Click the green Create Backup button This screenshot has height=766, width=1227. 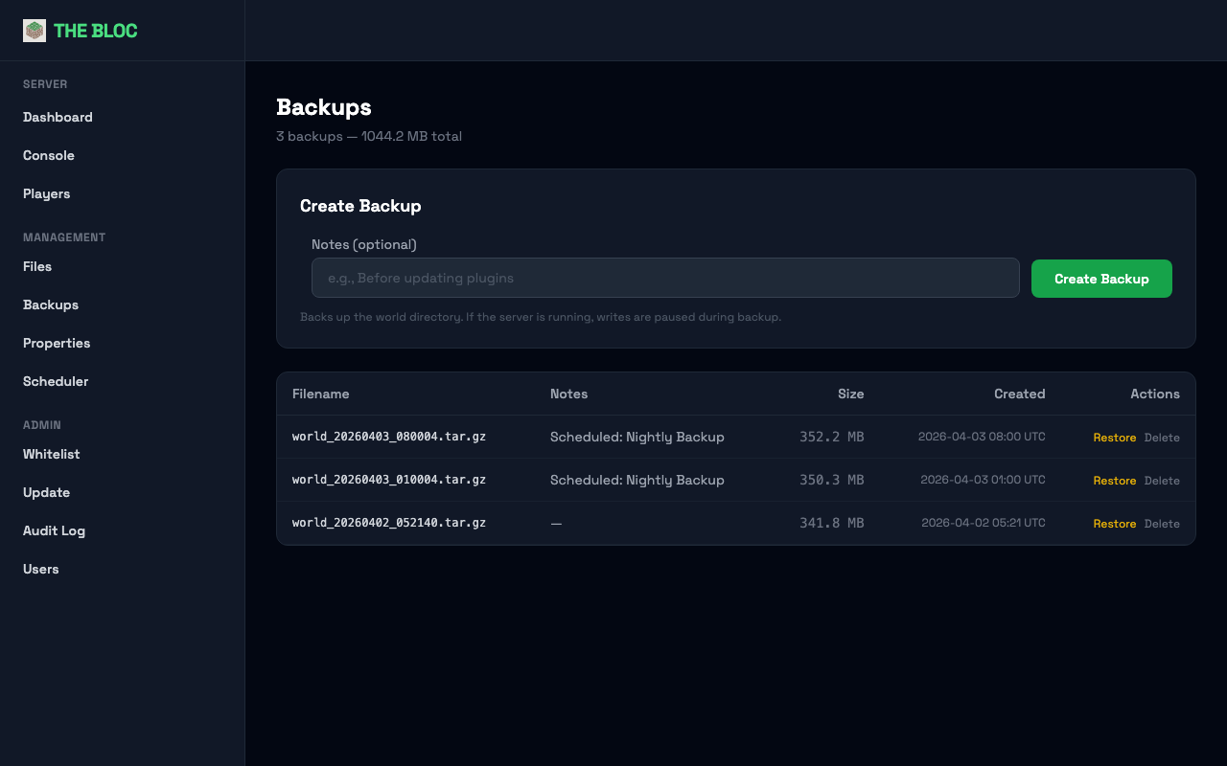pyautogui.click(x=1101, y=278)
